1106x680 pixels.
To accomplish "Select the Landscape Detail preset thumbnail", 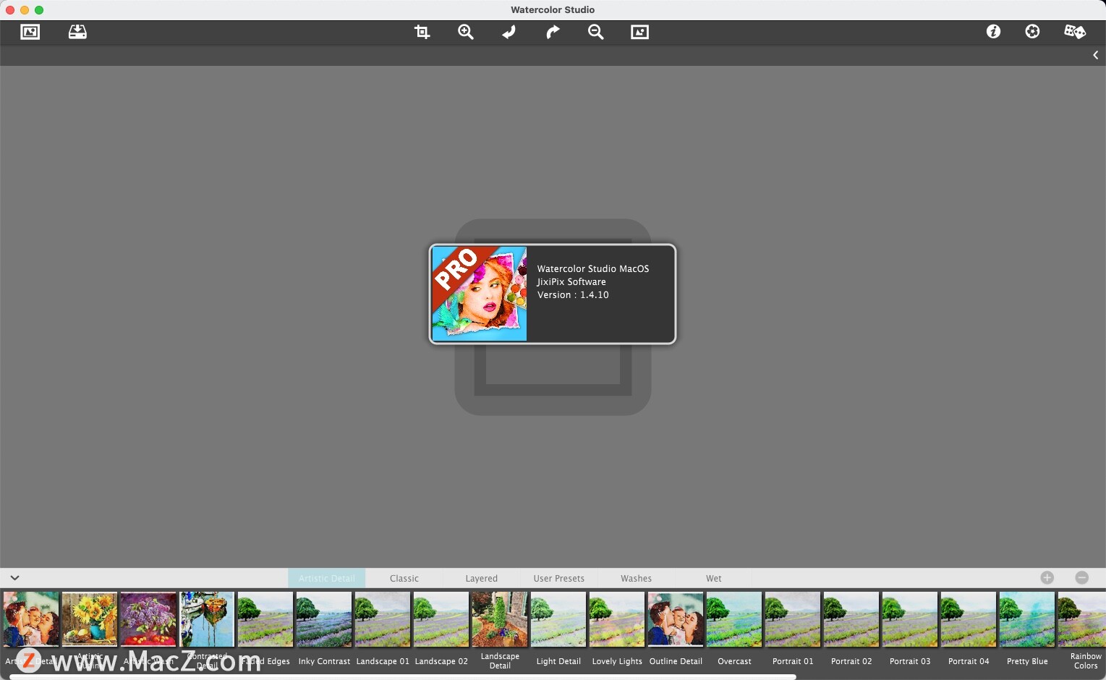I will 500,619.
